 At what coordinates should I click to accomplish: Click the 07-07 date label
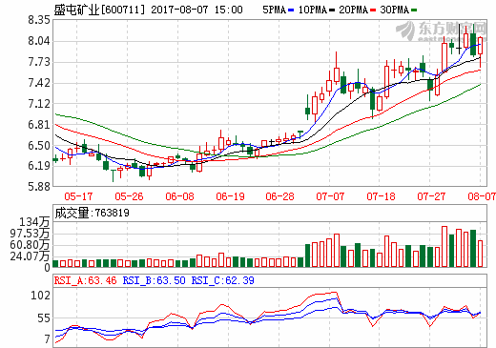330,196
